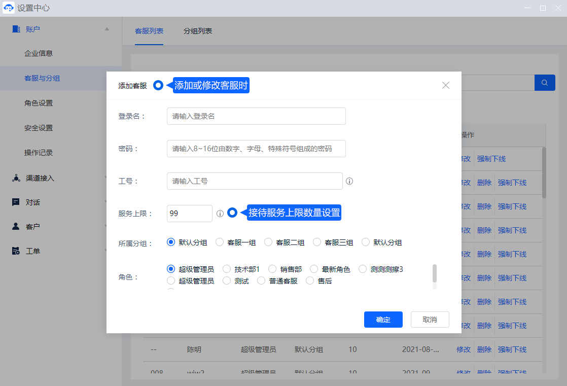Click 删除 in the 陈明 row
This screenshot has width=567, height=386.
[484, 349]
